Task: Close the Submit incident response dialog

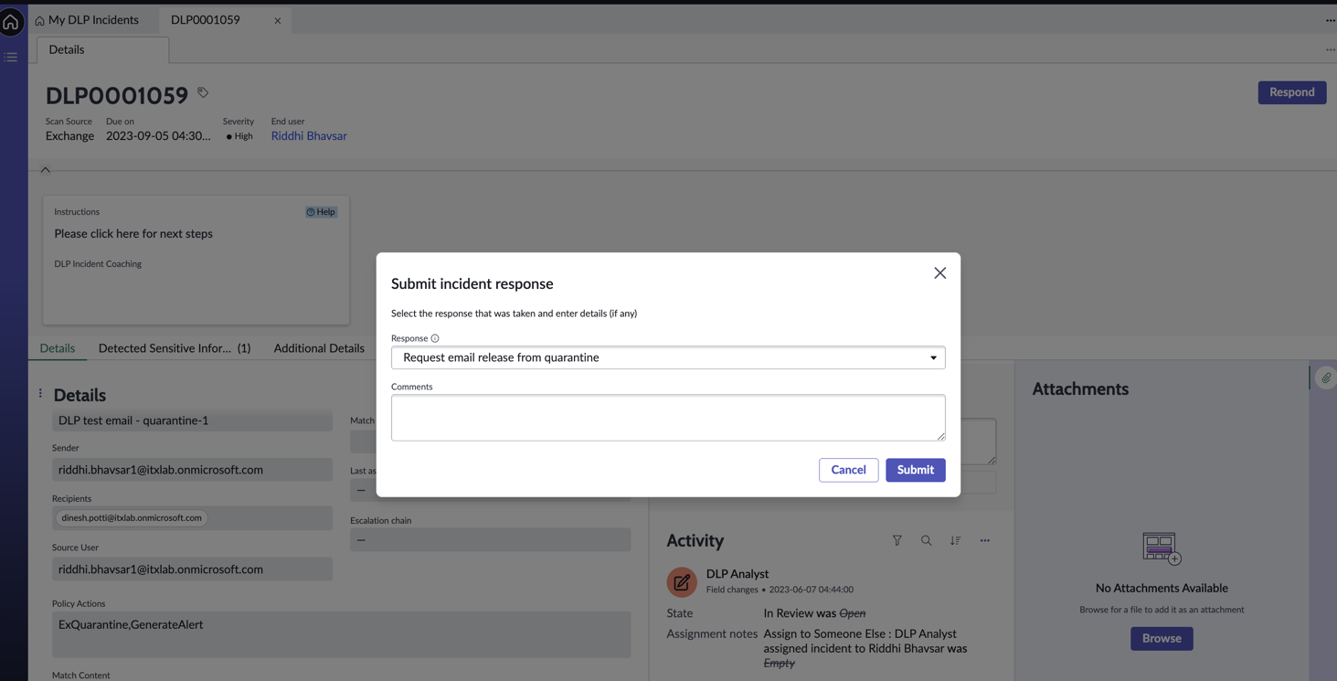Action: point(939,273)
